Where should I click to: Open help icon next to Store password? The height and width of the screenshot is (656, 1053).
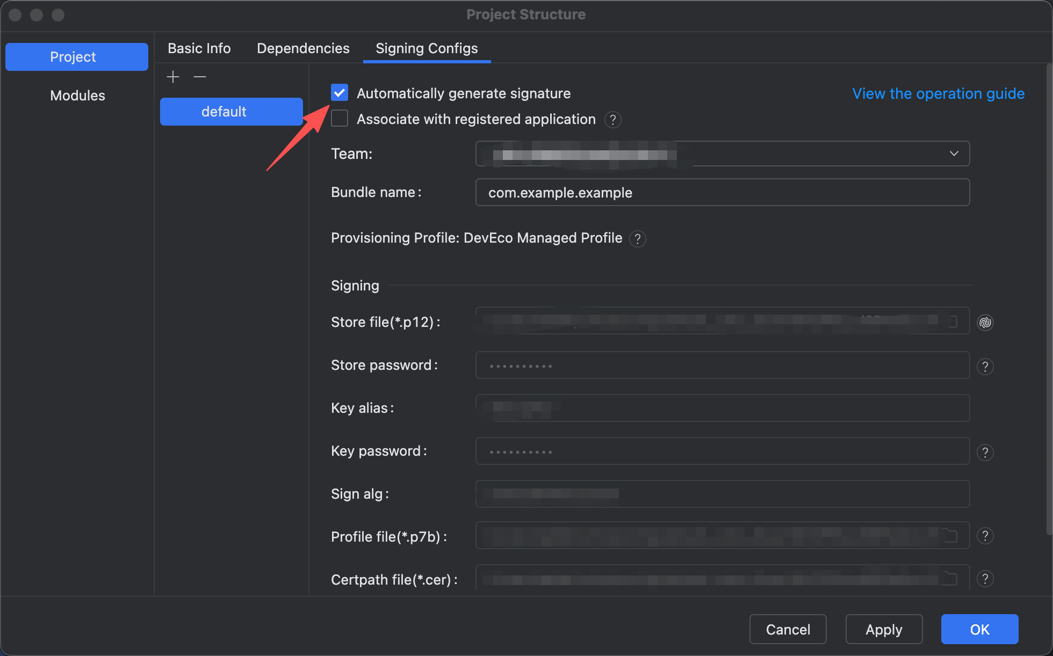click(x=985, y=367)
